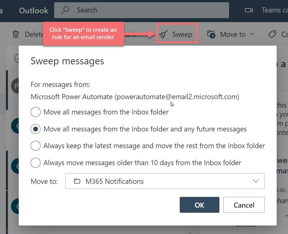The height and width of the screenshot is (234, 288).
Task: Click the Move to folder icon
Action: click(211, 34)
